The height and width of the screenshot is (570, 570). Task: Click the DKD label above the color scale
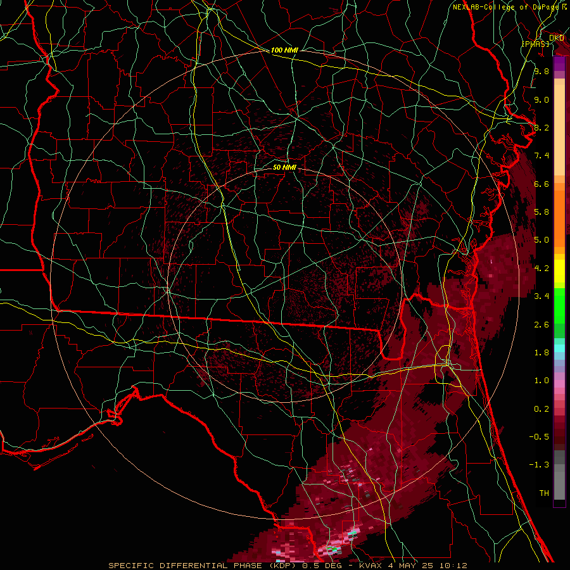[x=557, y=37]
